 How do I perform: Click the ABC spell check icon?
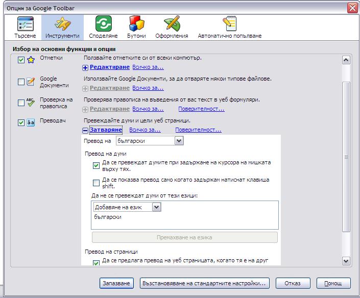coord(30,102)
